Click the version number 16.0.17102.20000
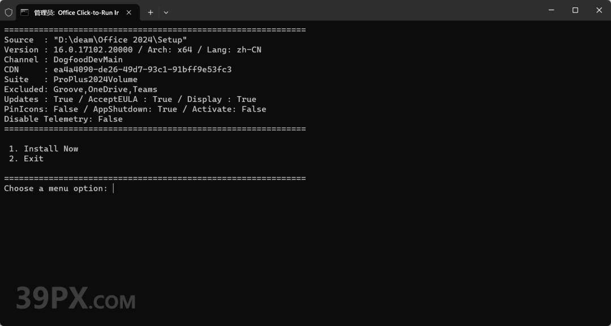Screen dimensions: 611x326 93,50
